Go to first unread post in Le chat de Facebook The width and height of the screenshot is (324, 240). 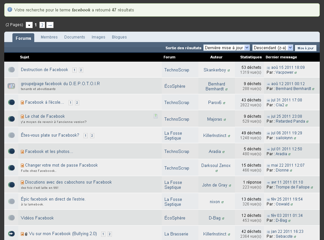tap(22, 116)
